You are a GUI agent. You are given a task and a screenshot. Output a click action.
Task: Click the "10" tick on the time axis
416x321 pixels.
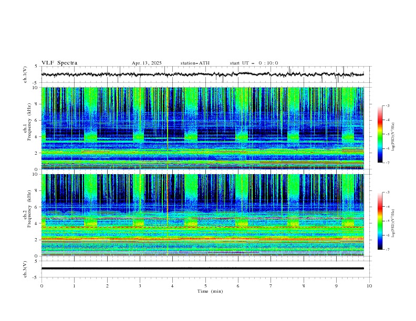(x=369, y=286)
